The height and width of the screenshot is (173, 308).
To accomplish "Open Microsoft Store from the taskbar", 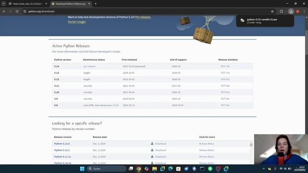I will coord(179,169).
